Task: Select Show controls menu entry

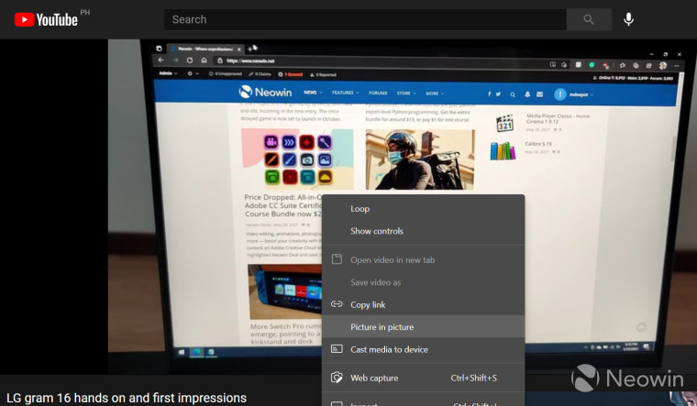Action: pos(423,231)
